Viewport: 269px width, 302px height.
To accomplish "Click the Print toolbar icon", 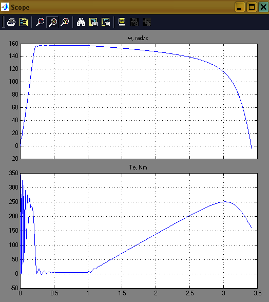I will point(11,23).
